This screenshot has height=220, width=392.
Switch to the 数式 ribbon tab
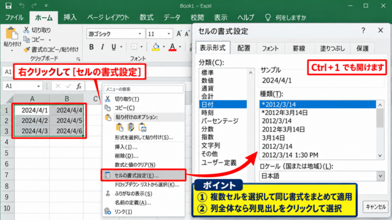(146, 18)
